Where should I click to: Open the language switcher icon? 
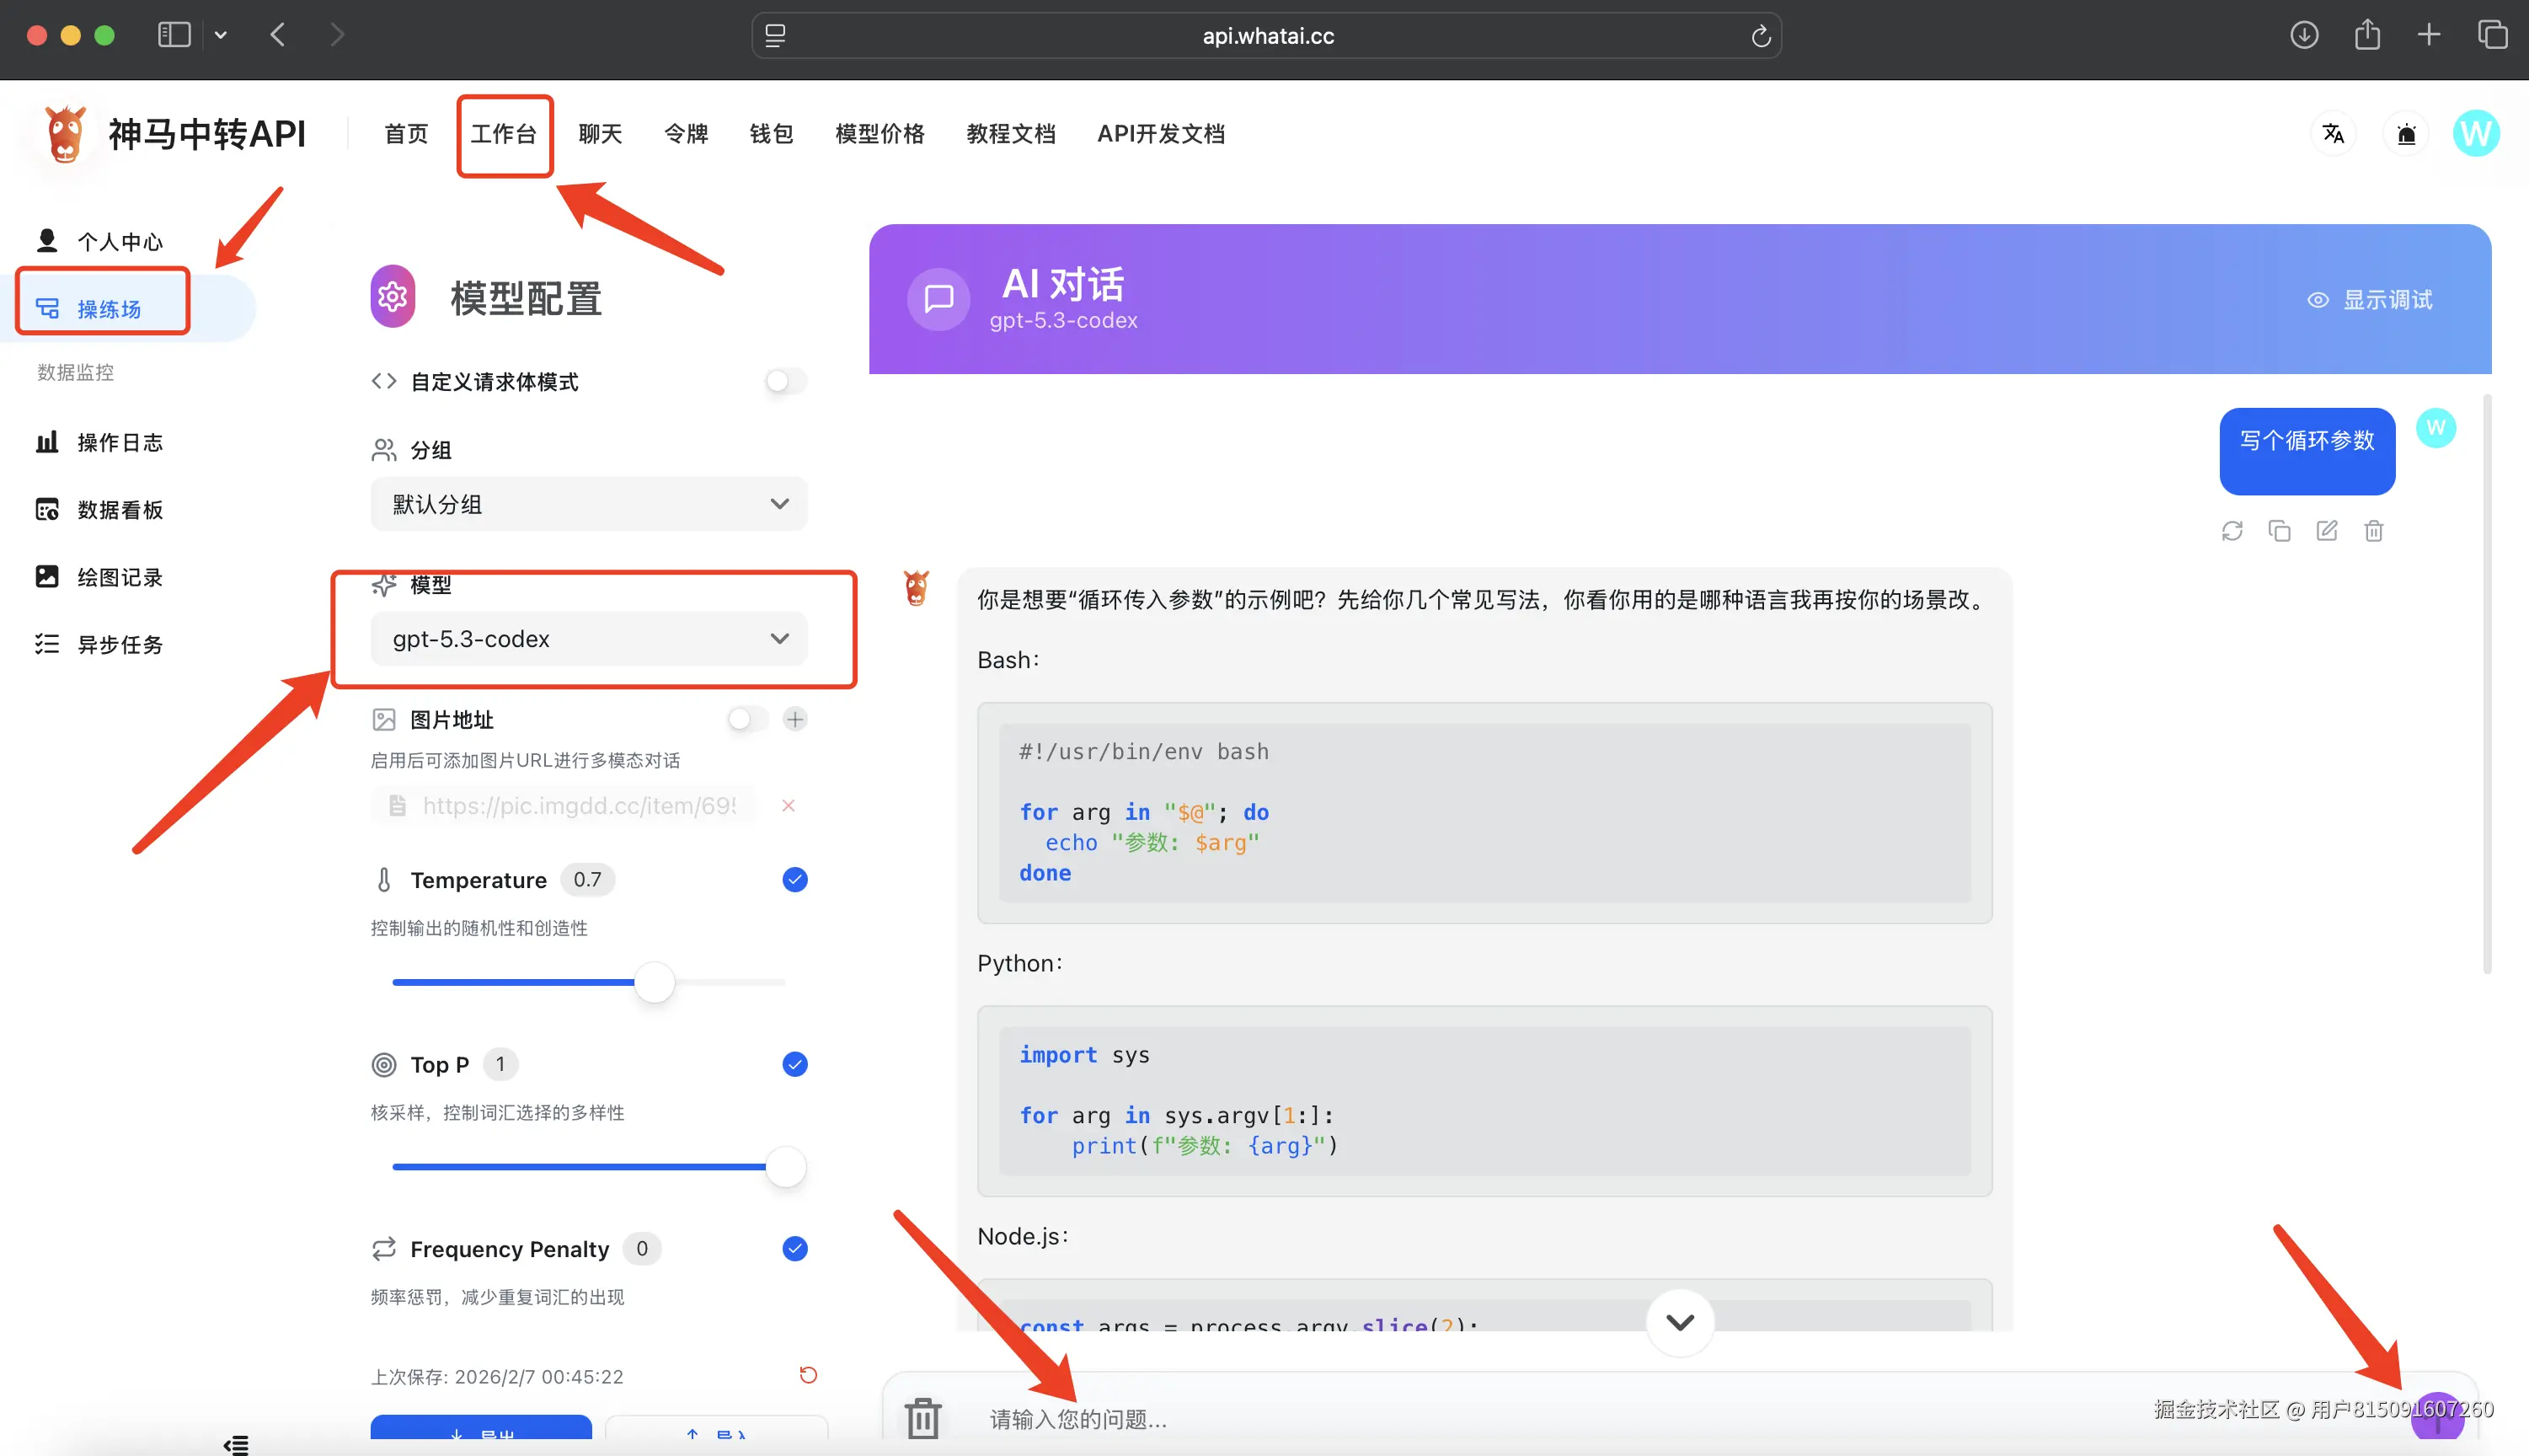pyautogui.click(x=2333, y=134)
